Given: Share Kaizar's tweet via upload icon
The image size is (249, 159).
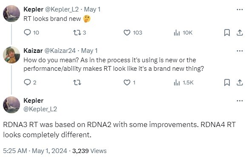Looking at the screenshot, I should click(x=240, y=83).
